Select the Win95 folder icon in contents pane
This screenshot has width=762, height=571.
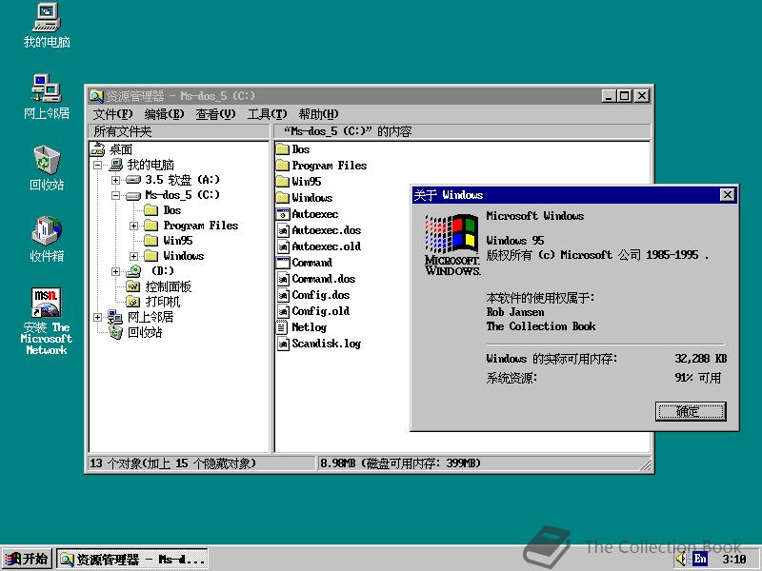(283, 182)
